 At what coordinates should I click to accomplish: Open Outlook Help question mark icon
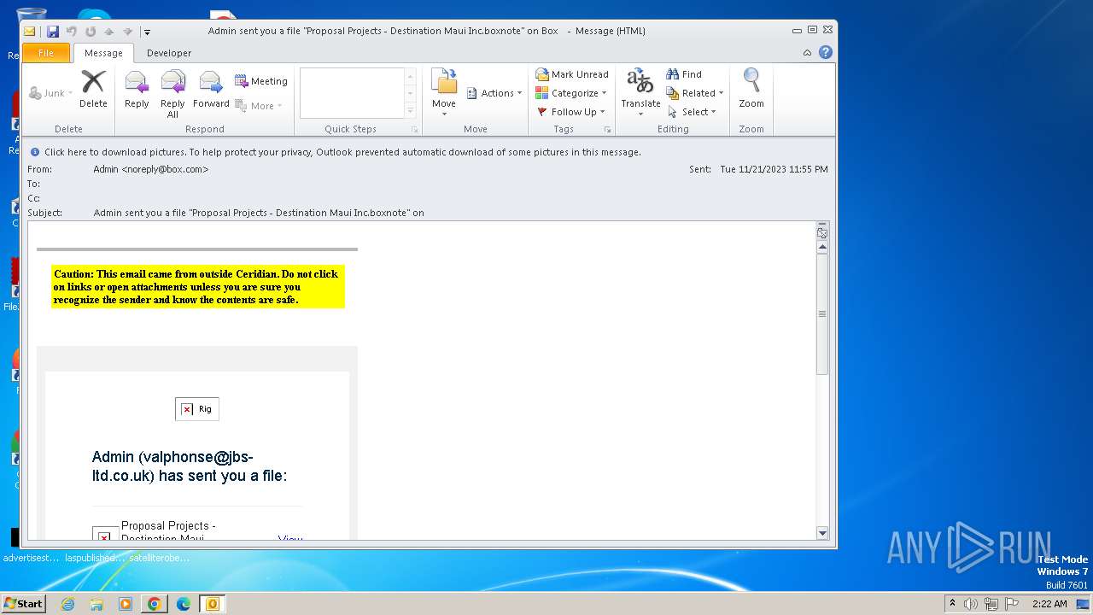coord(826,53)
